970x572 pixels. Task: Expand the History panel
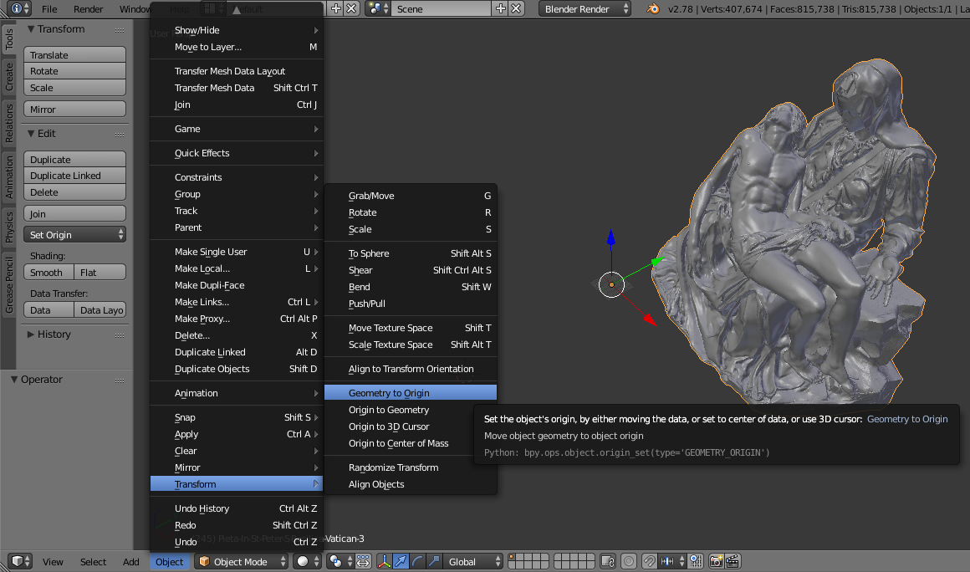(30, 334)
